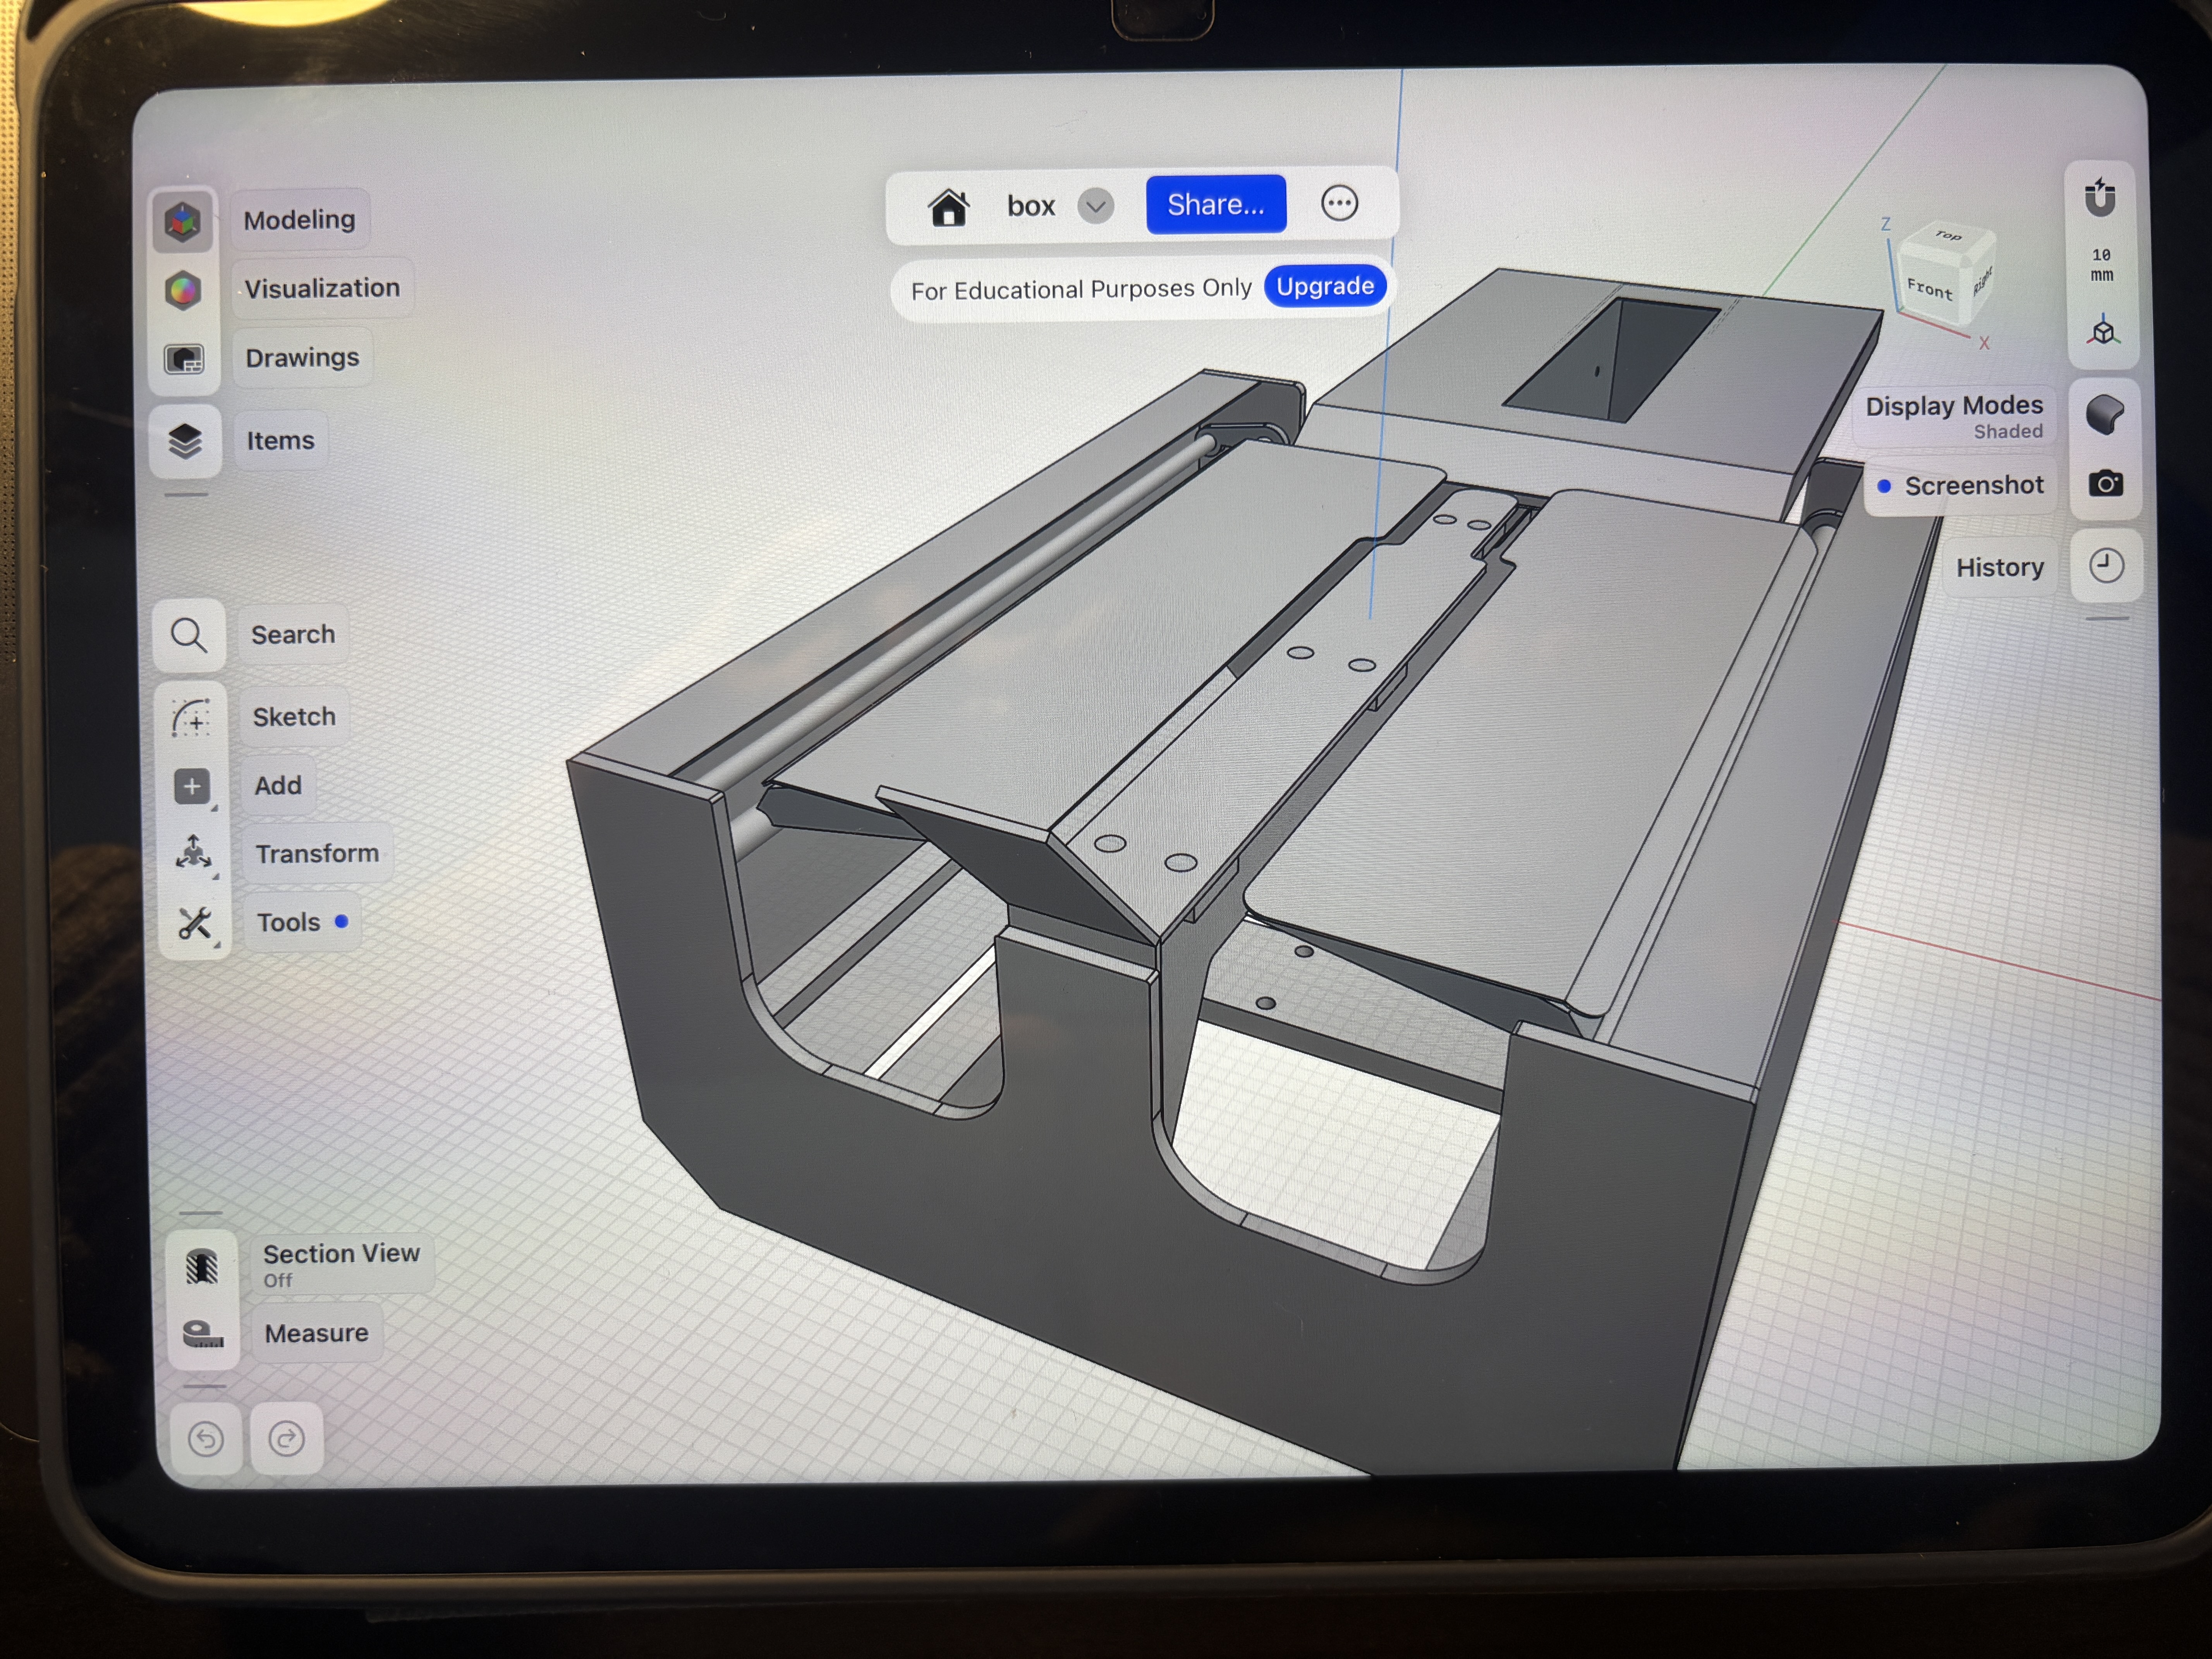Open the Add plus icon
Screen dimensions: 2212x1659
point(192,786)
